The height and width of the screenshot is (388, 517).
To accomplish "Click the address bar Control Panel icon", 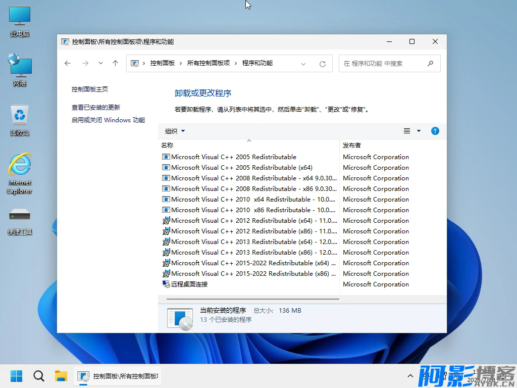I will click(134, 63).
